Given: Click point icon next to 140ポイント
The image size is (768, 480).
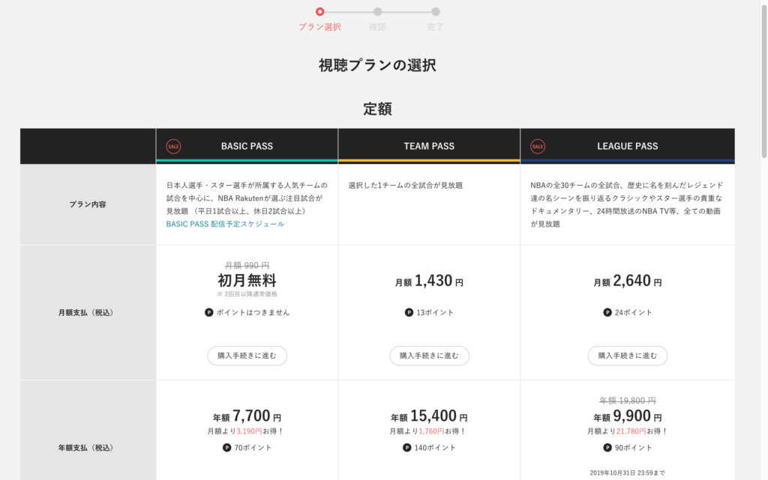Looking at the screenshot, I should [x=407, y=447].
